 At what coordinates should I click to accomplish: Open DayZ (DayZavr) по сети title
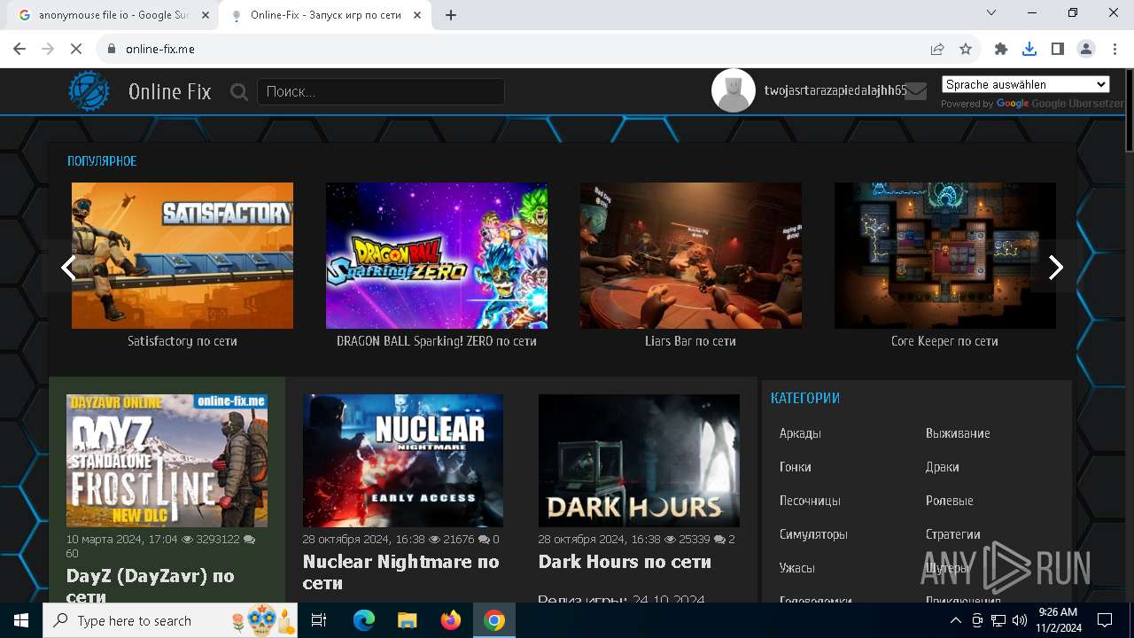click(151, 585)
